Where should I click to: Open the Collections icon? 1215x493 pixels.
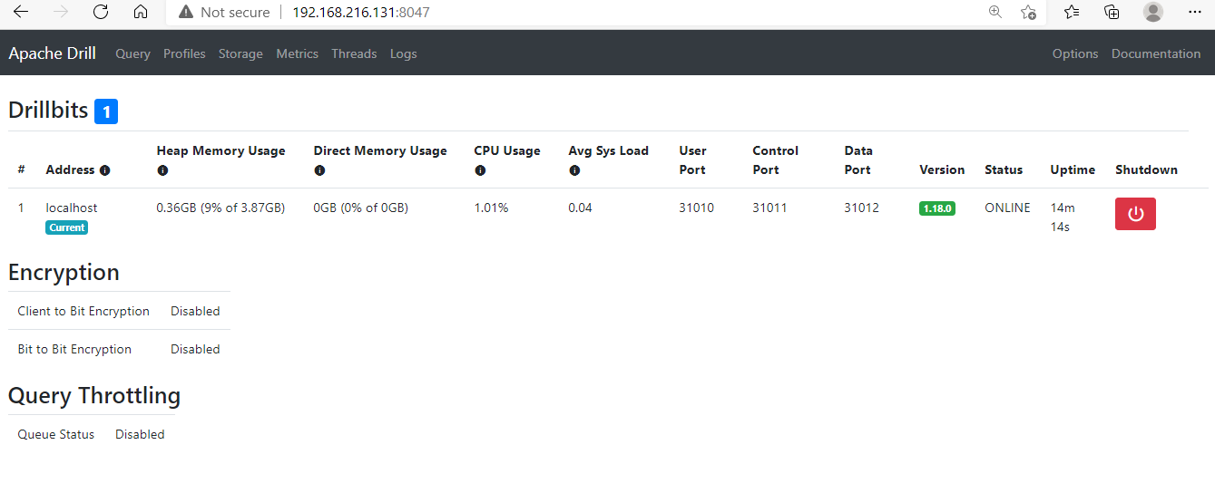pyautogui.click(x=1112, y=12)
